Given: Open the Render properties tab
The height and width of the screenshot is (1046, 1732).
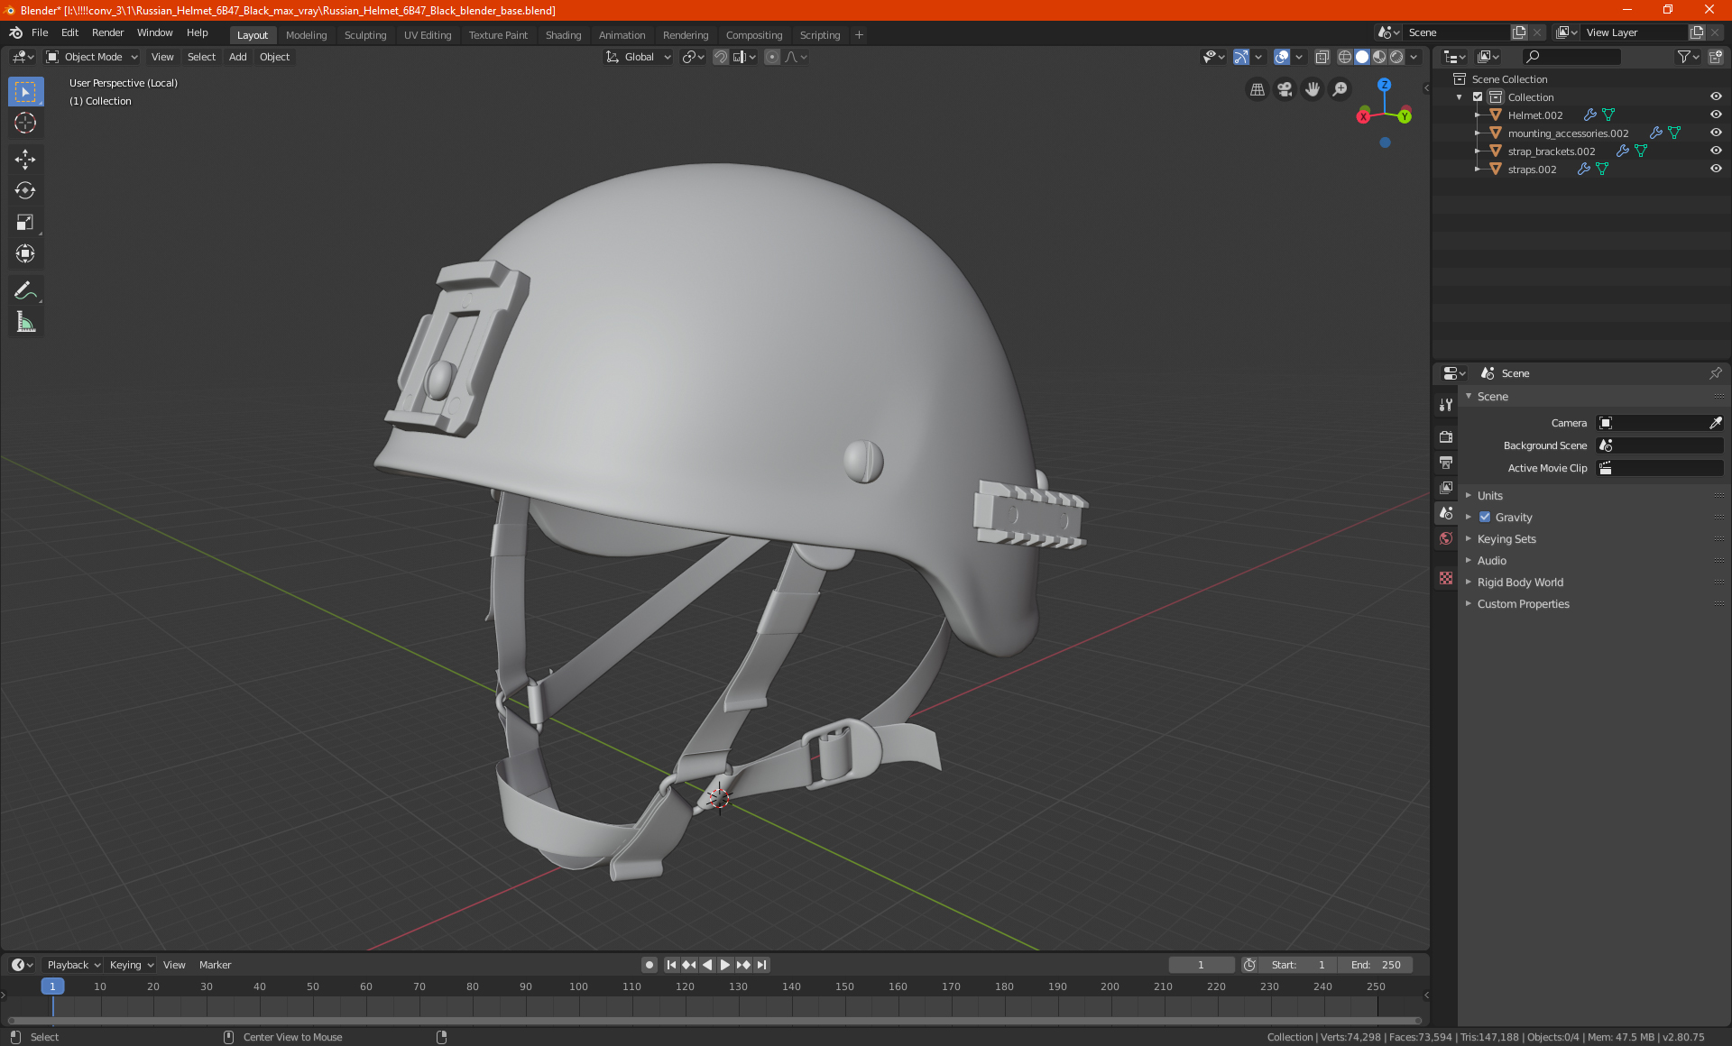Looking at the screenshot, I should [1446, 436].
